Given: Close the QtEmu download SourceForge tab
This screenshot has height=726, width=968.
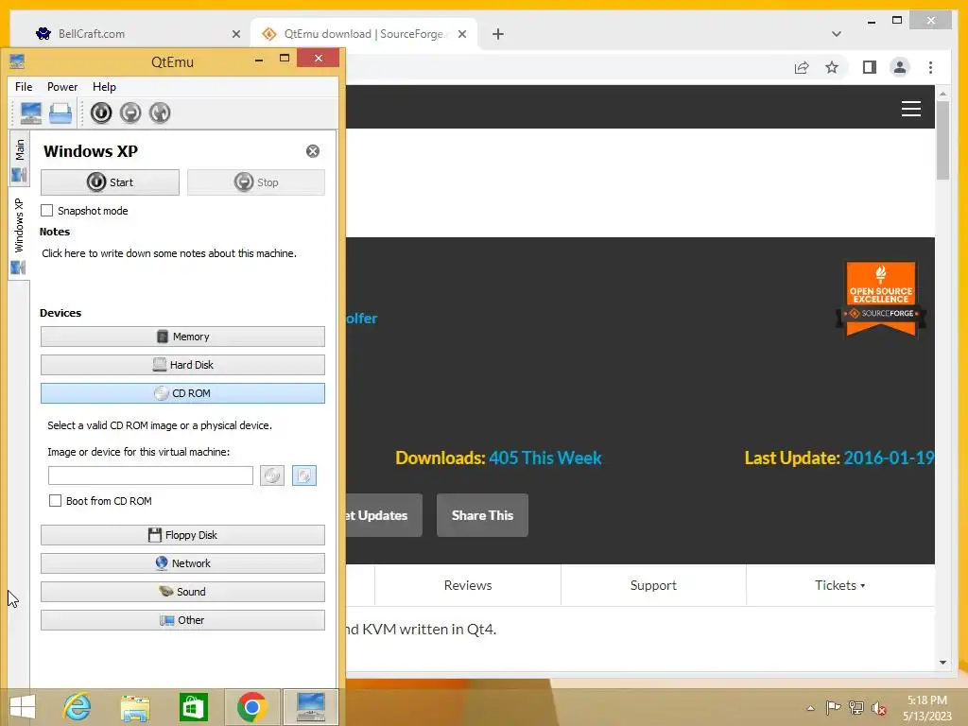Looking at the screenshot, I should (461, 35).
